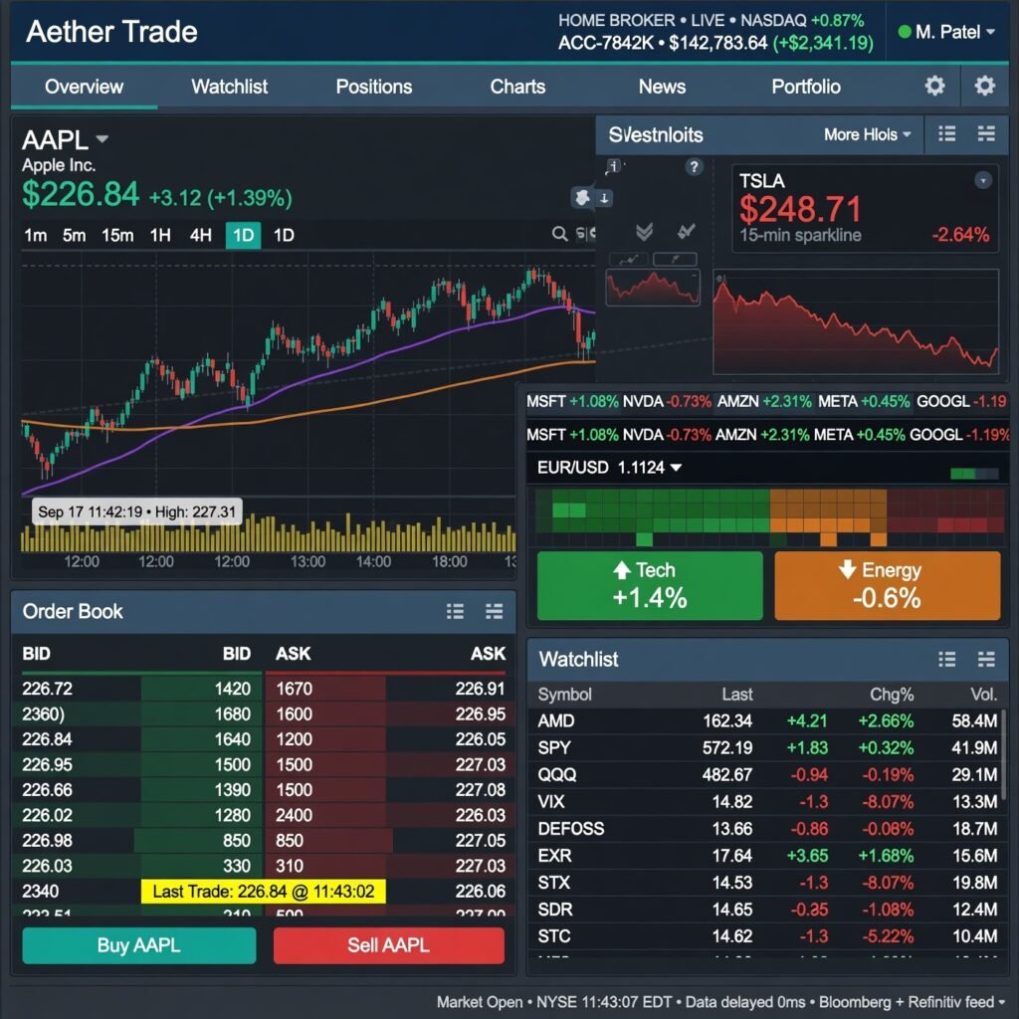
Task: Click the Sep 17 High 227.31 tooltip
Action: (x=137, y=511)
